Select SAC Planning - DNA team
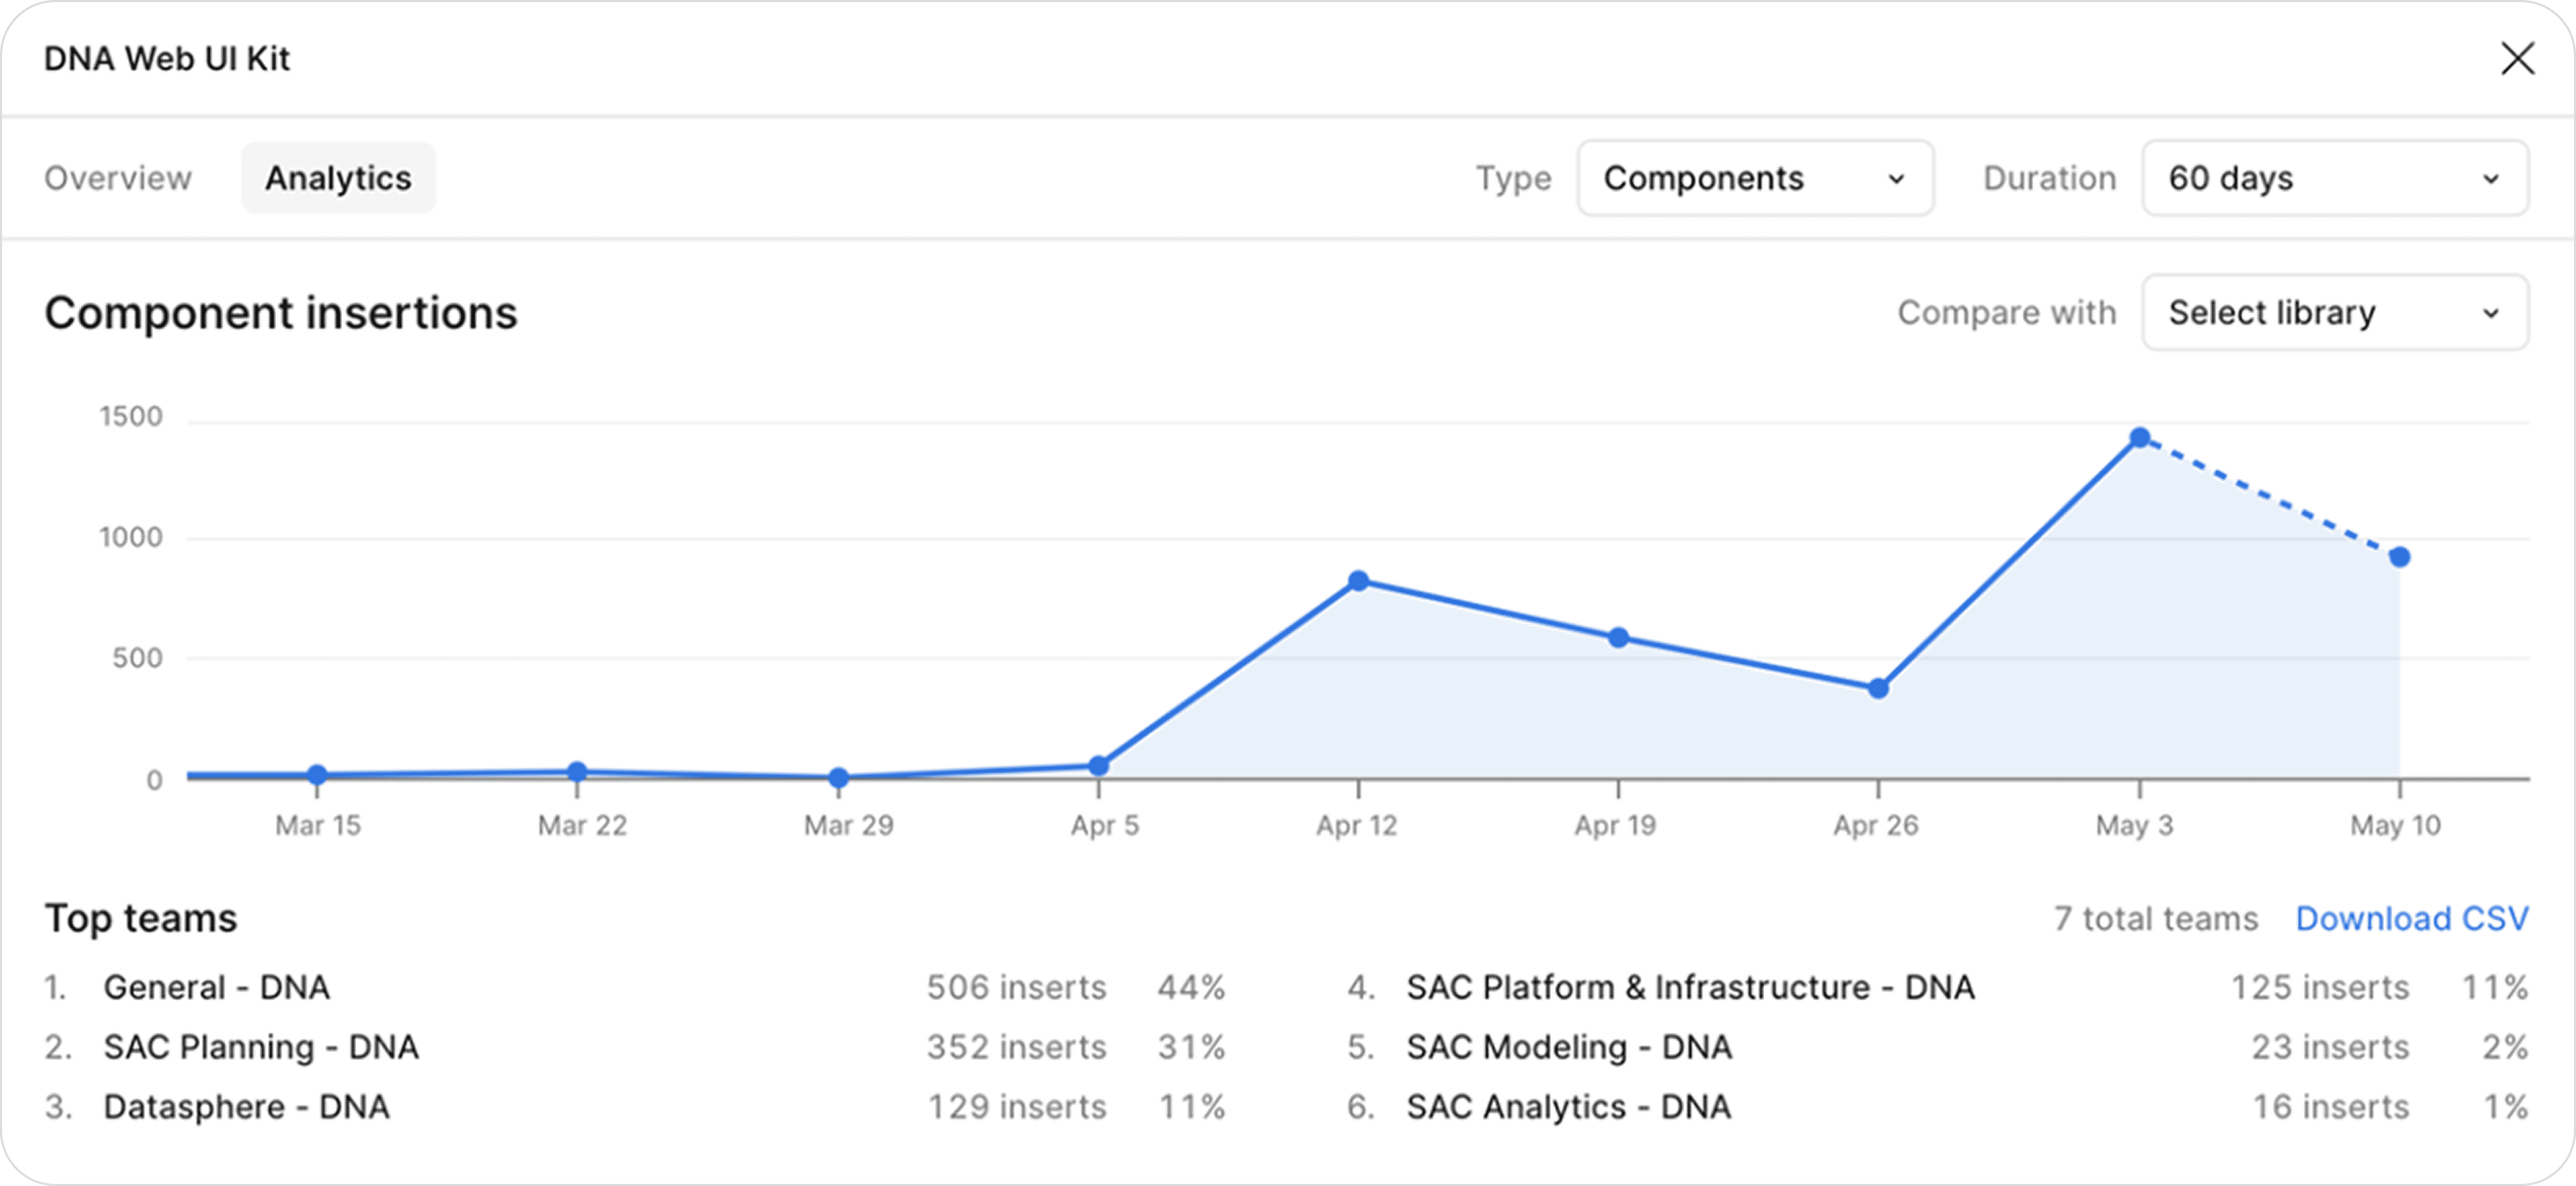Viewport: 2576px width, 1186px height. coord(261,1047)
